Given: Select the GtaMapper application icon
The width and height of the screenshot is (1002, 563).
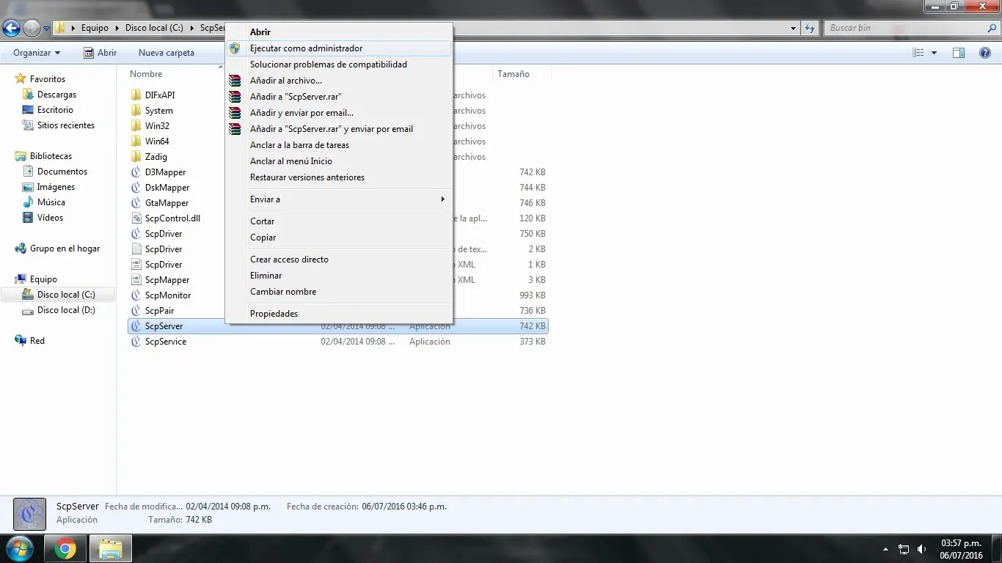Looking at the screenshot, I should [x=136, y=203].
